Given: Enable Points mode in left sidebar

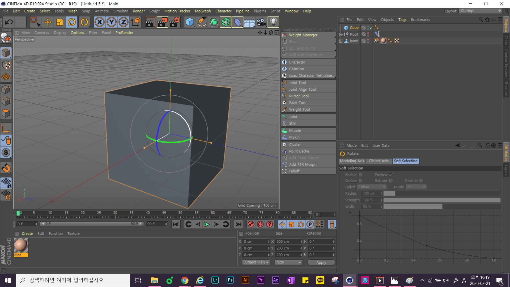Looking at the screenshot, I should 6,90.
